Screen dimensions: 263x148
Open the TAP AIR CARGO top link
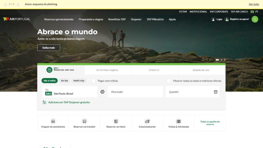(239, 12)
